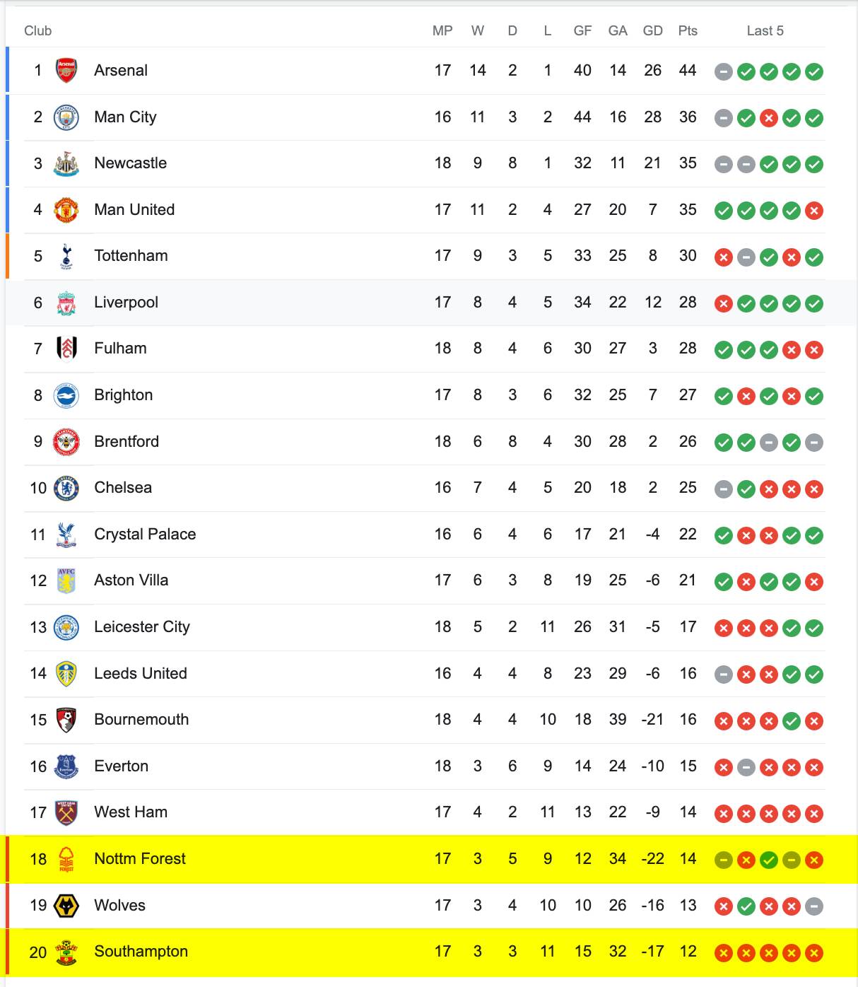
Task: Click the Arsenal club crest
Action: (x=66, y=71)
